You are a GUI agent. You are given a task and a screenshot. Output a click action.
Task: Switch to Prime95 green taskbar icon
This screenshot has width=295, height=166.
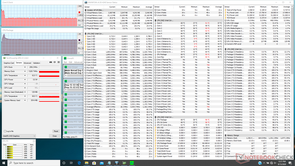click(132, 163)
